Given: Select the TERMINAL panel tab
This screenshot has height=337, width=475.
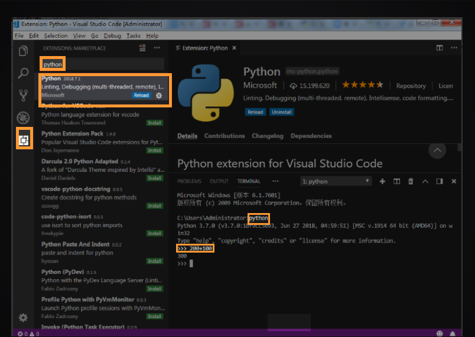Looking at the screenshot, I should tap(249, 181).
